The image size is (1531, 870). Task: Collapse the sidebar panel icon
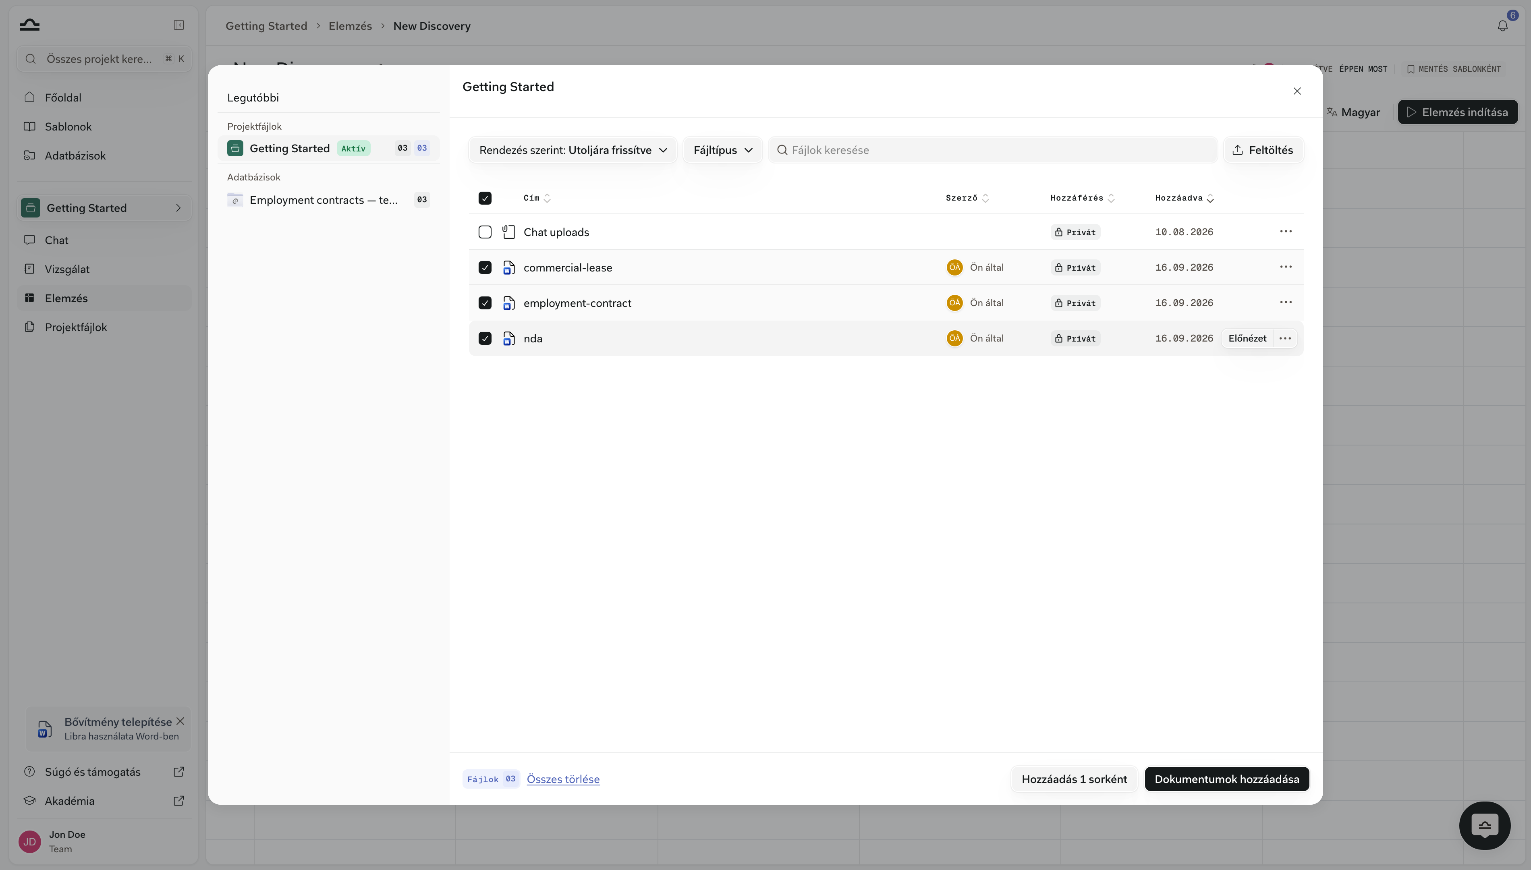178,25
